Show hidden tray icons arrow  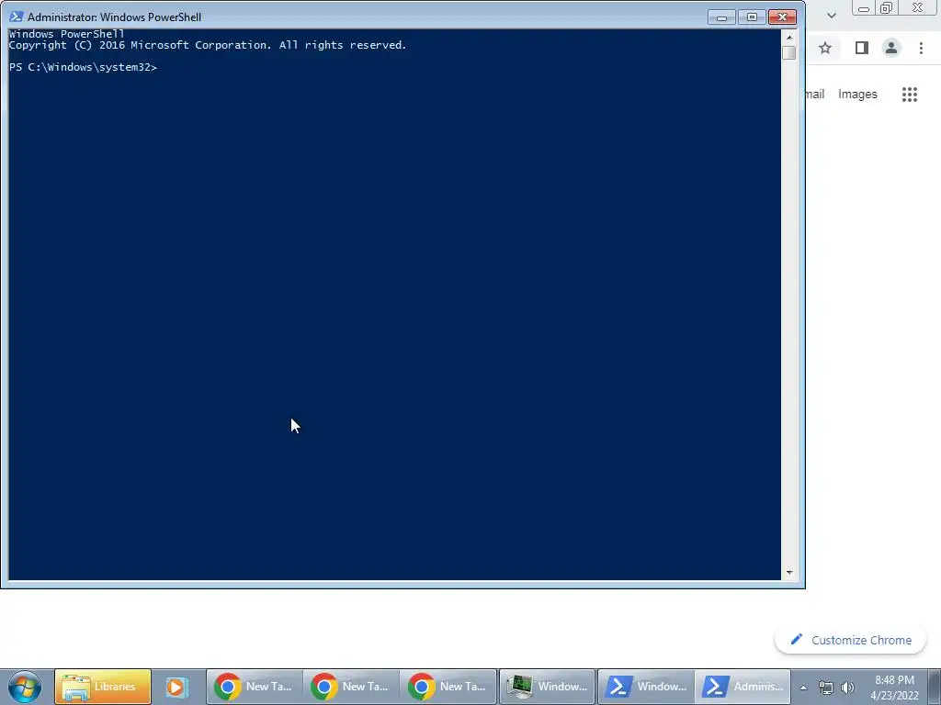coord(803,688)
